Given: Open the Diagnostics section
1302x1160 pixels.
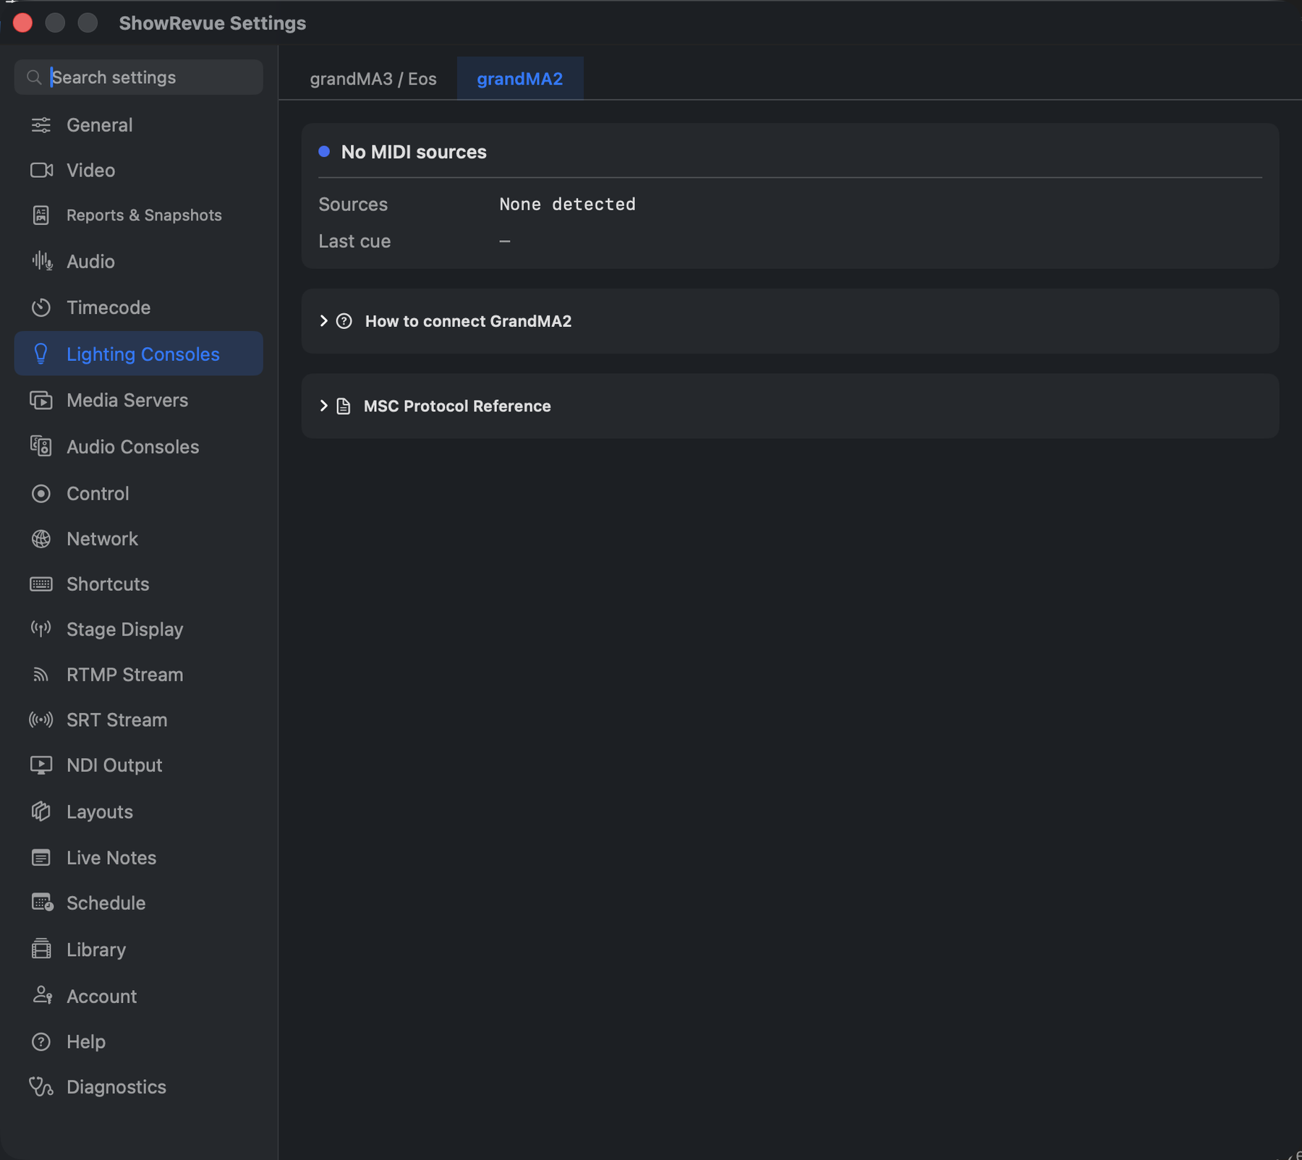Looking at the screenshot, I should 138,1087.
